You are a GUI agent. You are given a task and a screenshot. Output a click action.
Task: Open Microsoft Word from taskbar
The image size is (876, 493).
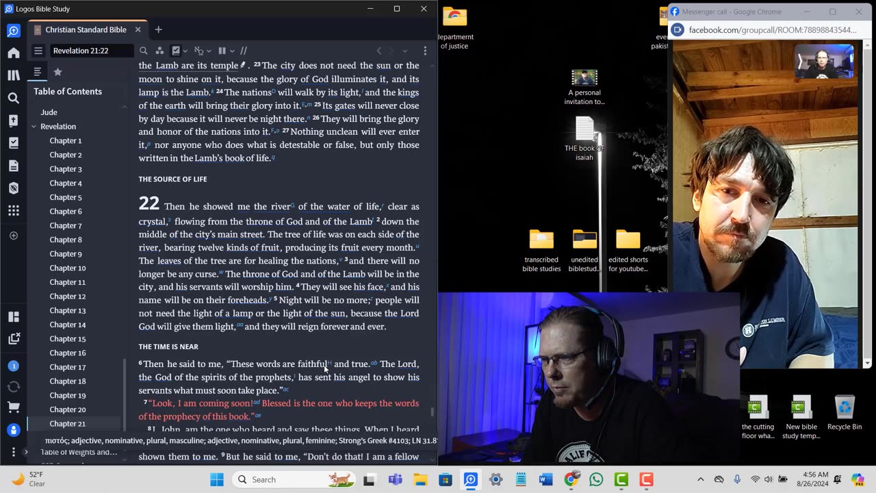(545, 479)
